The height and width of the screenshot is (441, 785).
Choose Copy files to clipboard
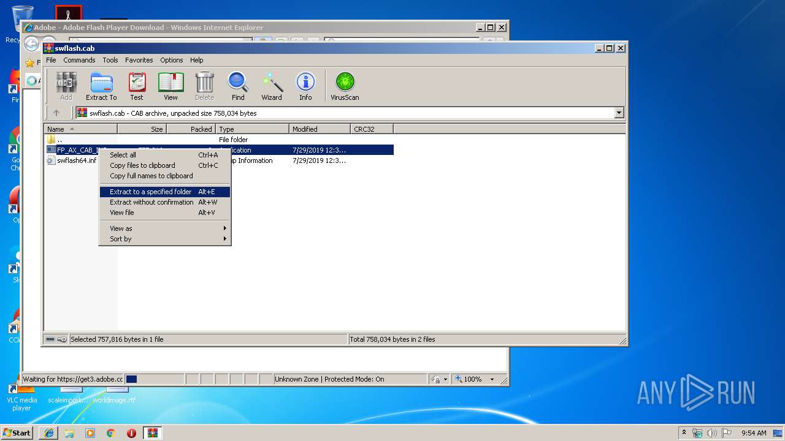tap(165, 165)
